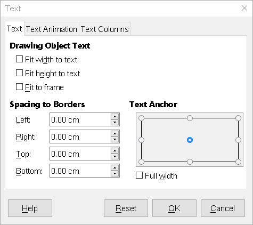253x225 pixels.
Task: Decrease Right spacing with down arrow
Action: pos(115,140)
